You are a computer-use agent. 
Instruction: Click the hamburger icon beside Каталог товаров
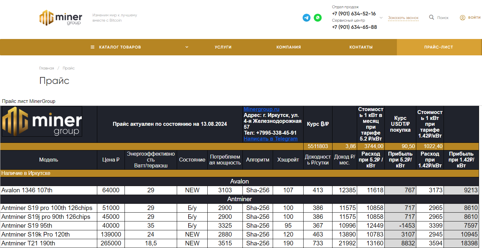pyautogui.click(x=93, y=47)
